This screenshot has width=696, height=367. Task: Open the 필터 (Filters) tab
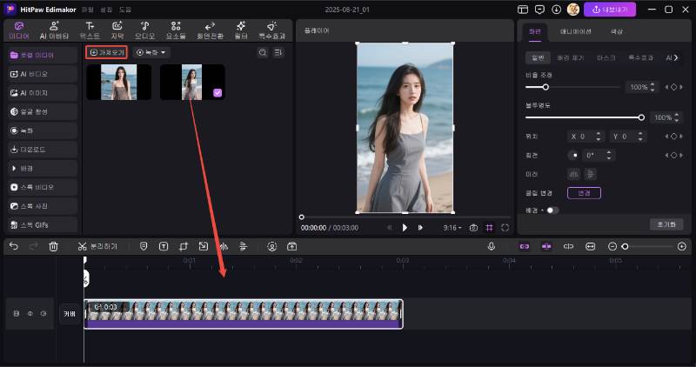tap(241, 30)
